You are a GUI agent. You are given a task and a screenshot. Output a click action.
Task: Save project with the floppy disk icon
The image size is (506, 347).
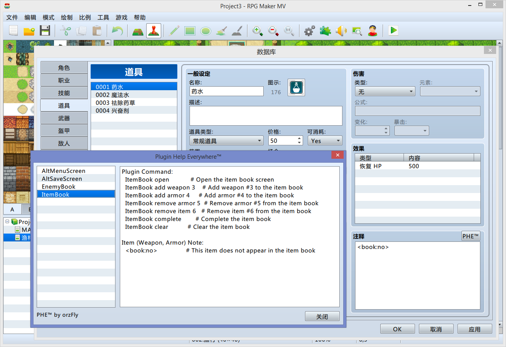(45, 31)
